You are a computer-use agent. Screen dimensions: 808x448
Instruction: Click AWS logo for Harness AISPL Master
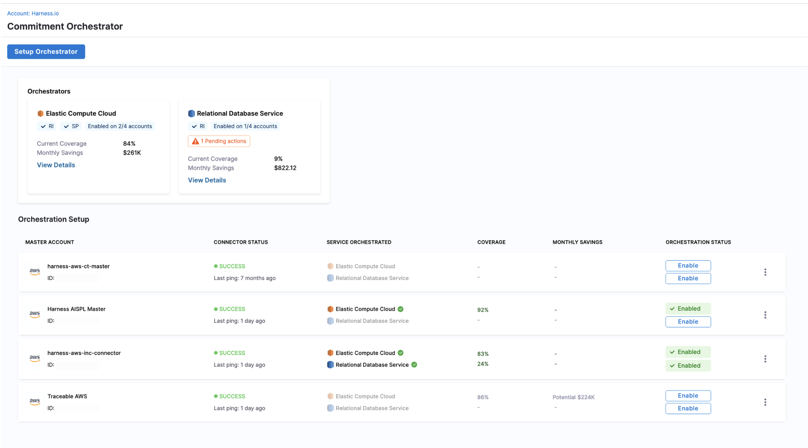point(35,314)
